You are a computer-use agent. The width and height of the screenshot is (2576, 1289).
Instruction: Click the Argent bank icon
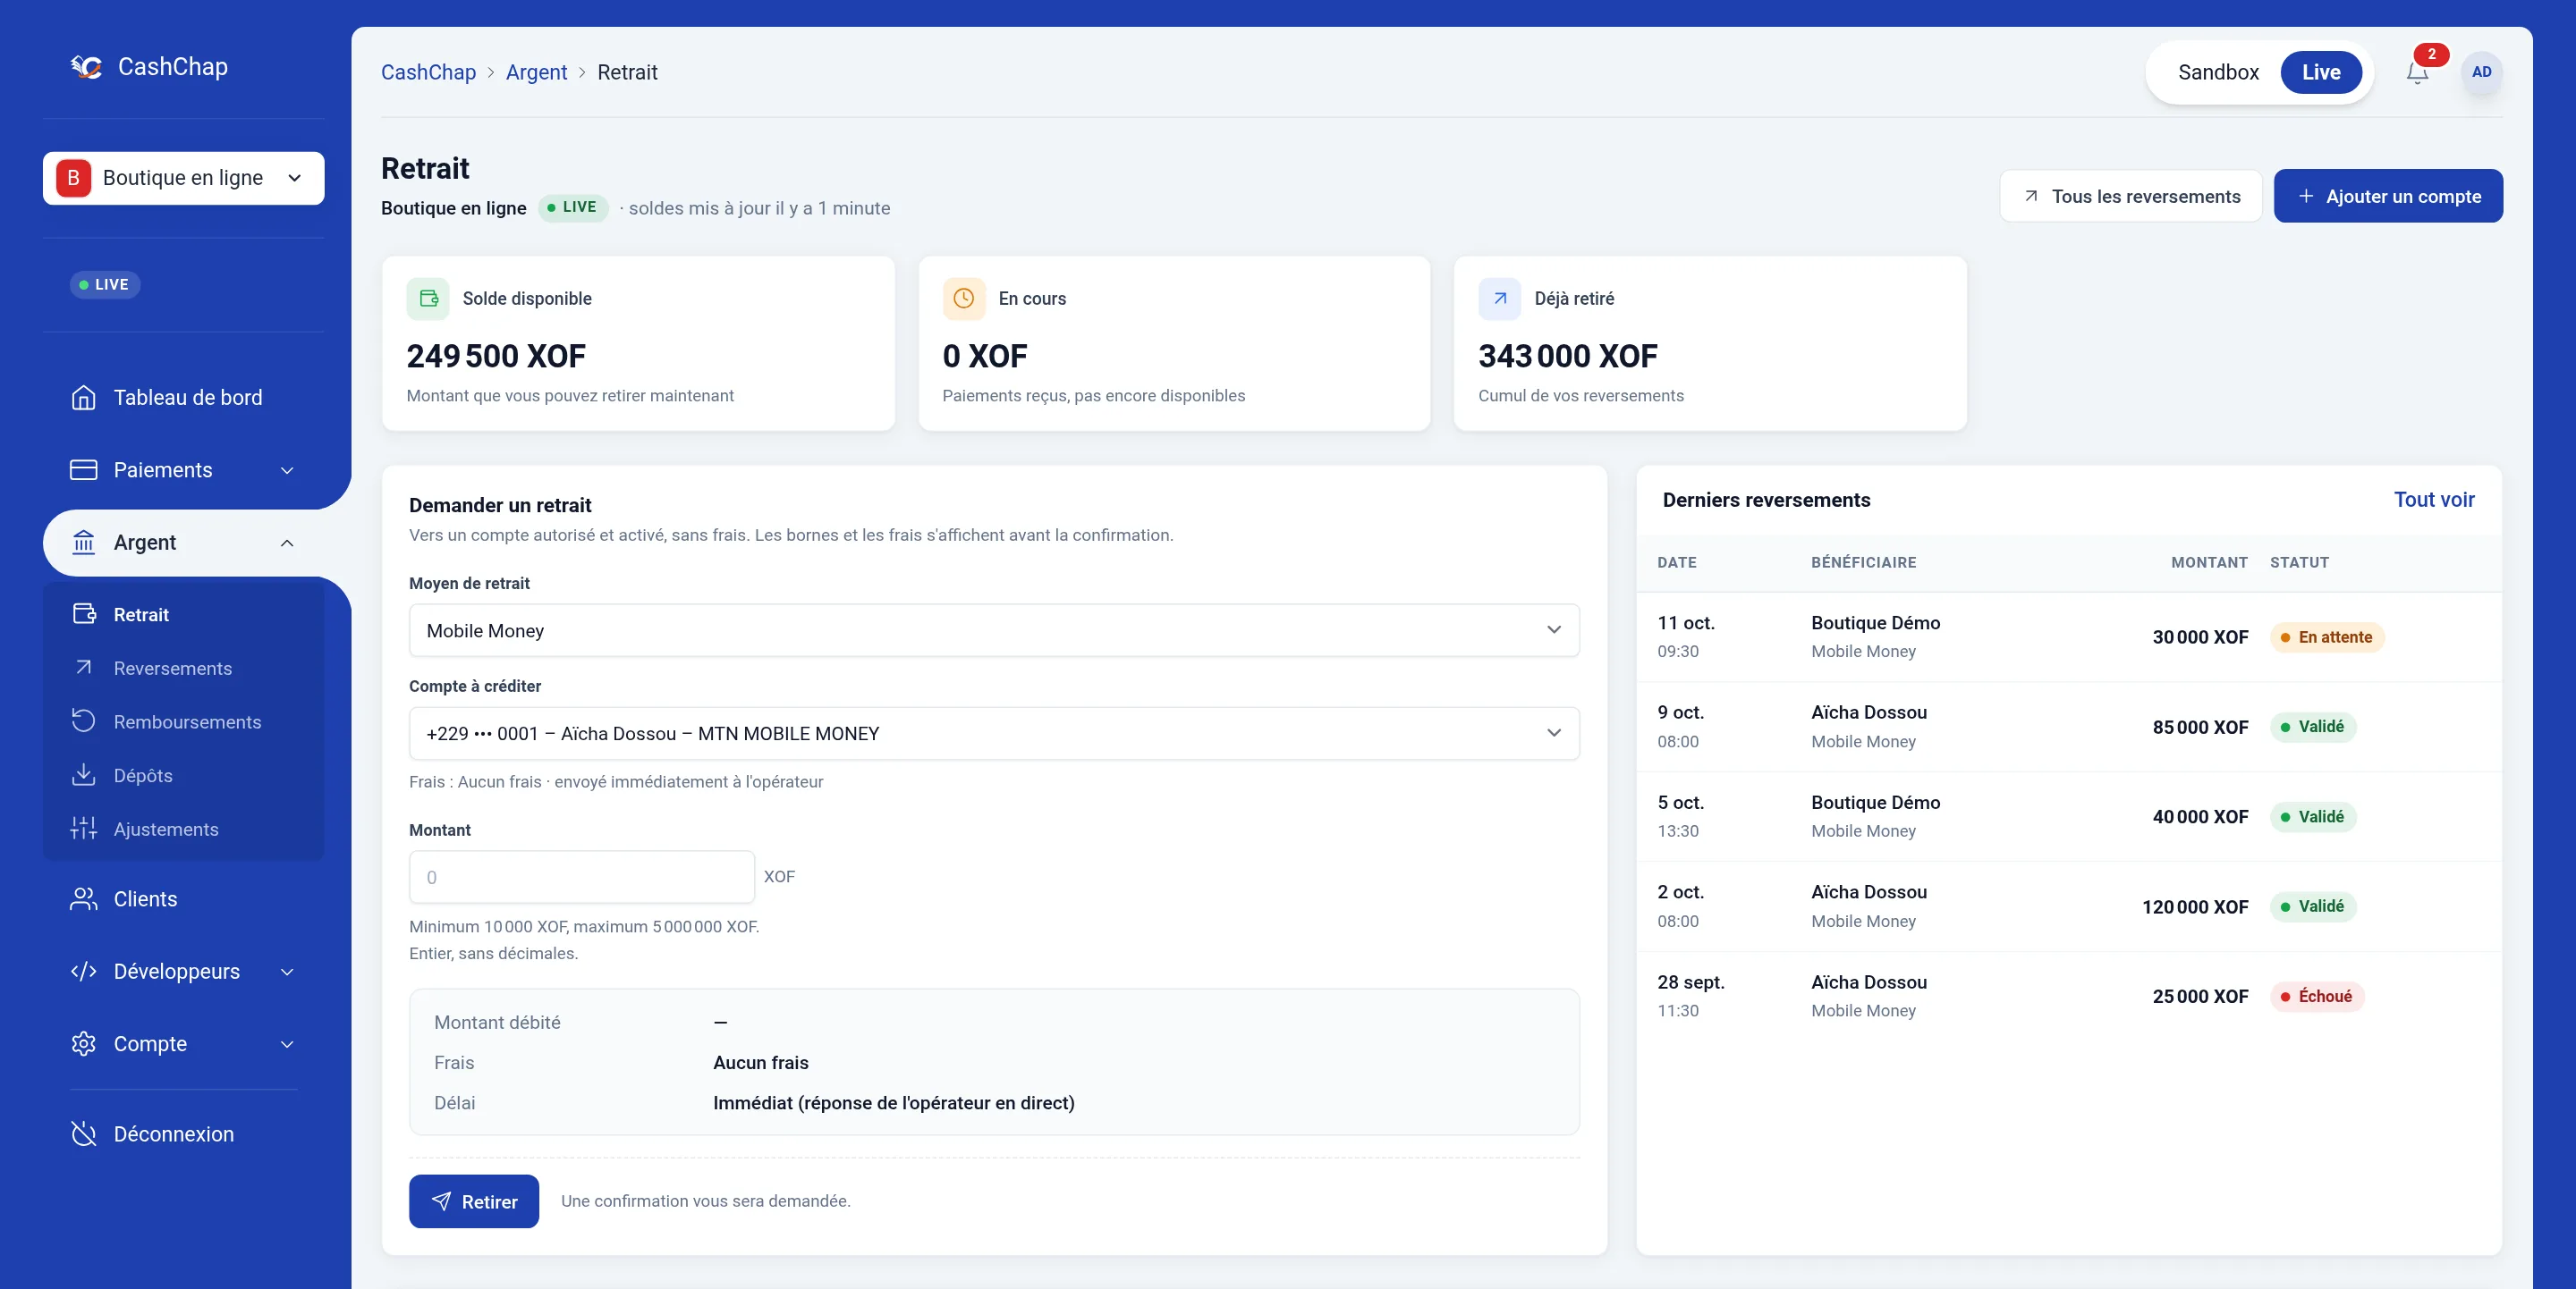click(84, 543)
